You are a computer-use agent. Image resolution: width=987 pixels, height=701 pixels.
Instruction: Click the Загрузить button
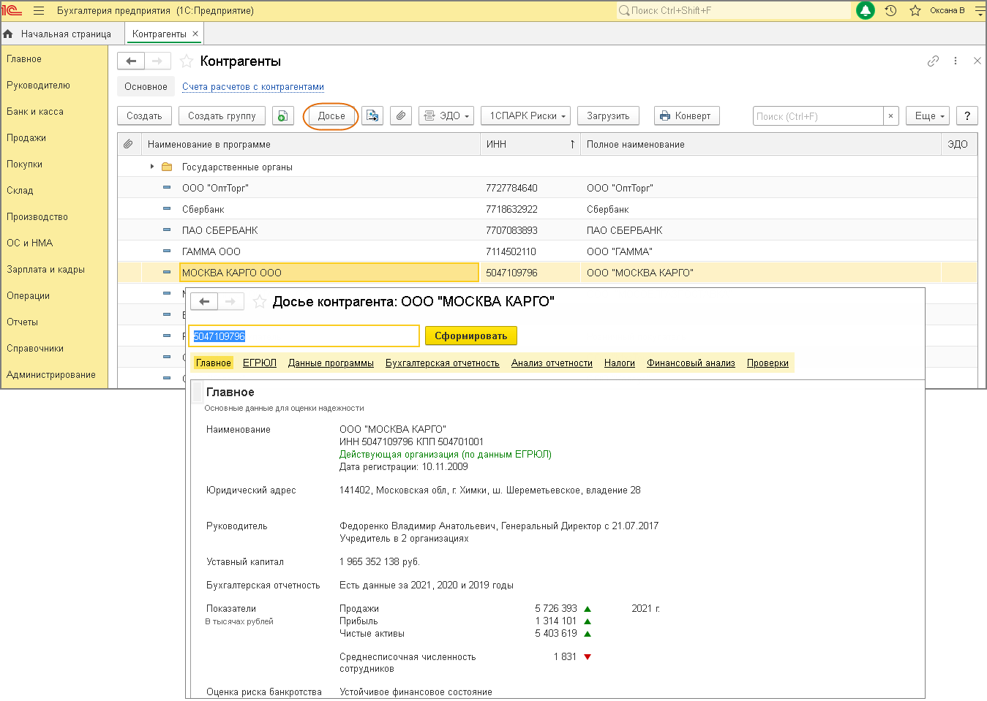coord(608,115)
